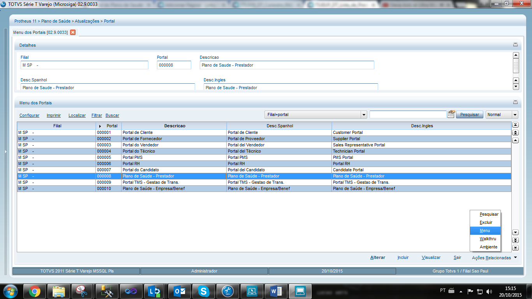
Task: Click the Detalhes panel scrollbar thumb
Action: click(x=516, y=66)
